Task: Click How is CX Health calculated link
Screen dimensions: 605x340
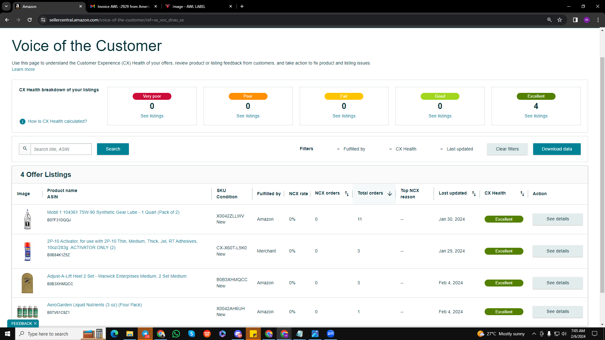Action: coord(57,121)
